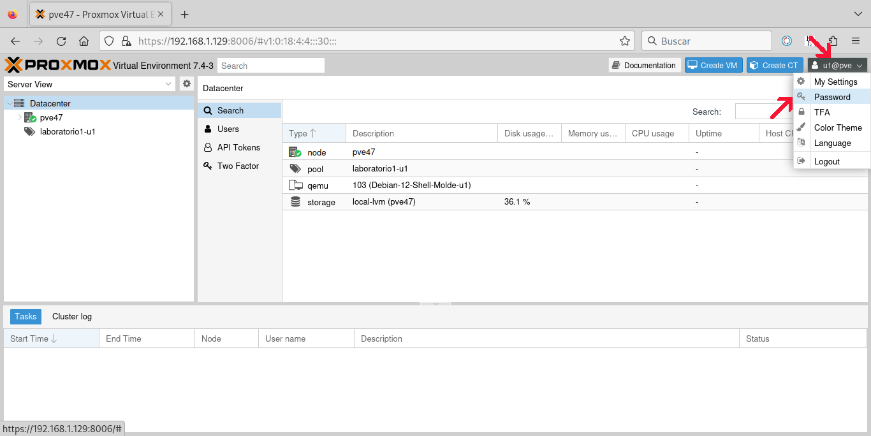871x436 pixels.
Task: Bookmark this page with the star icon
Action: click(624, 41)
